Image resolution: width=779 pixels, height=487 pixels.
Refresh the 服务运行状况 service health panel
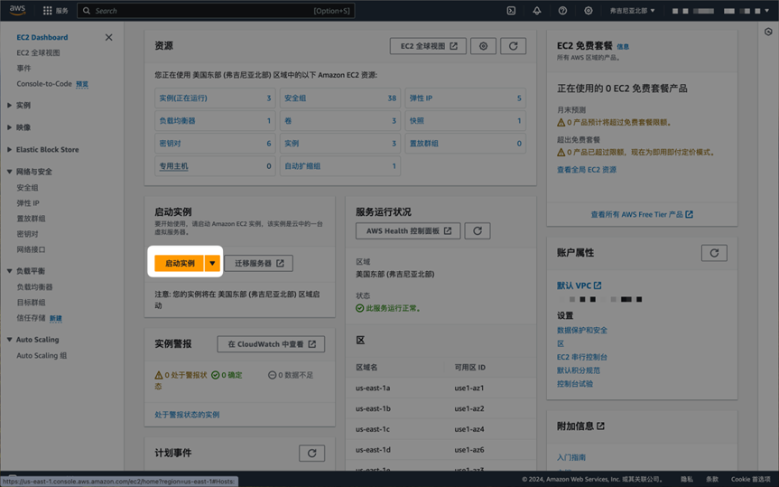point(478,230)
